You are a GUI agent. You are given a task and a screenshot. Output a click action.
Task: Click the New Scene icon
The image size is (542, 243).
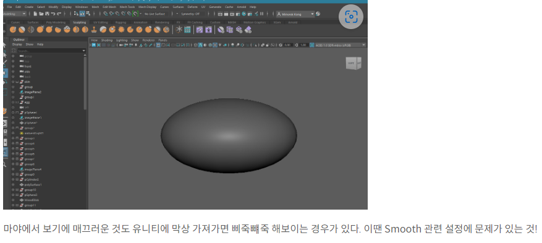coord(35,14)
